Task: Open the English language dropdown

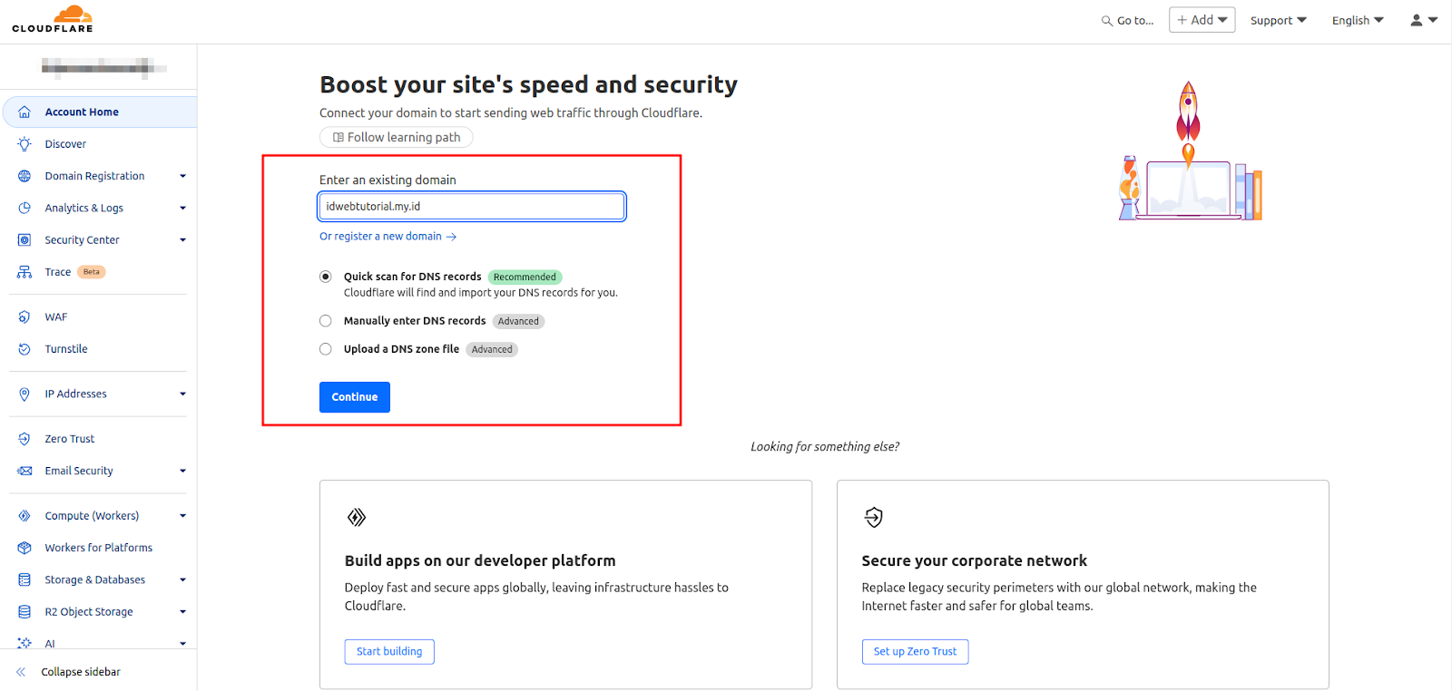Action: (x=1358, y=21)
